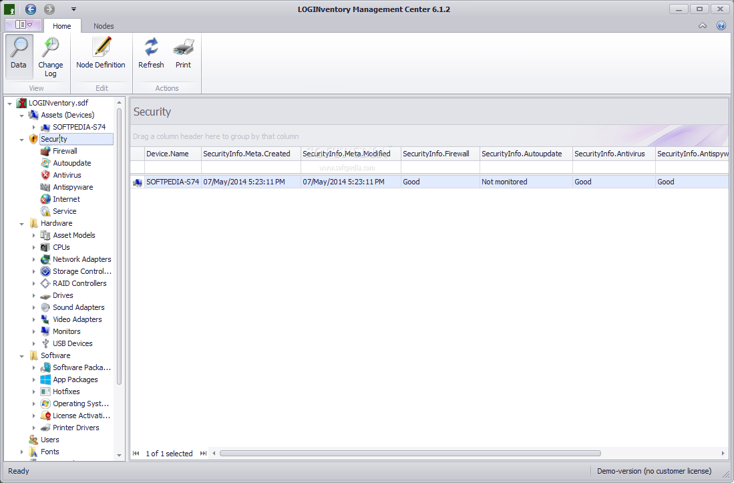
Task: Select the Network Adapters icon
Action: click(x=45, y=259)
